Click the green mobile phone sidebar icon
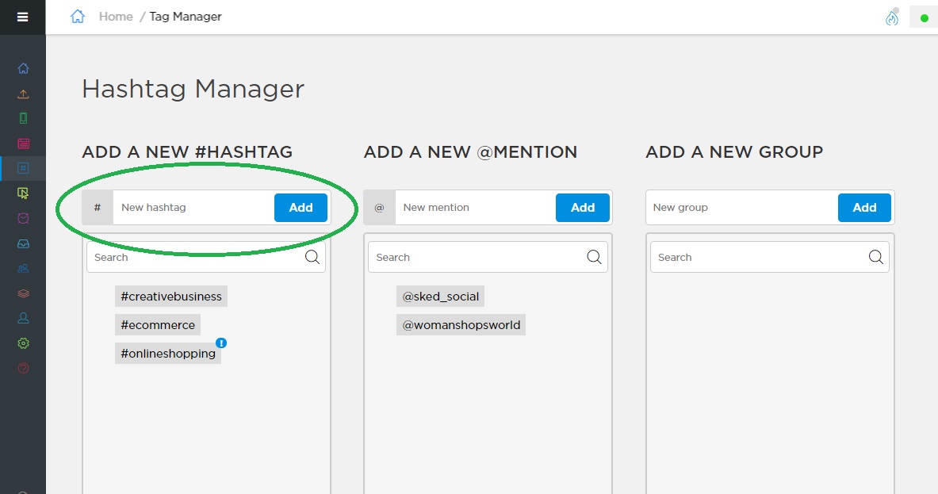Screen dimensions: 938x494 (x=23, y=118)
